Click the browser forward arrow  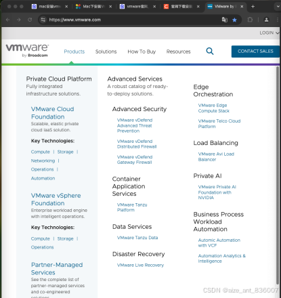(x=19, y=20)
